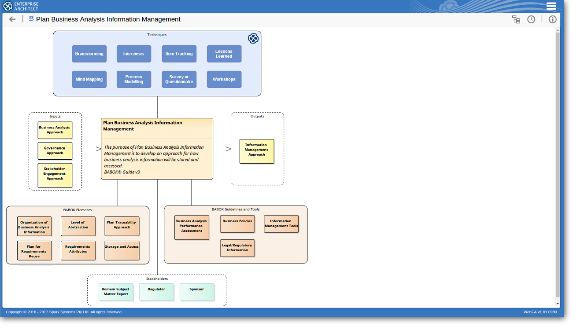This screenshot has height=330, width=577.
Task: Open the Sponsor stakeholder element
Action: coord(197,292)
